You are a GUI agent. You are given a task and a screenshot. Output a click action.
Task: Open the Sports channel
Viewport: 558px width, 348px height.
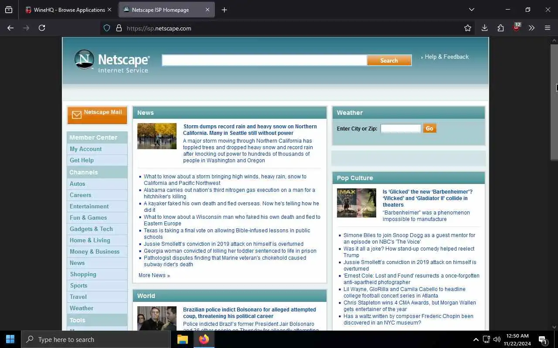coord(78,285)
